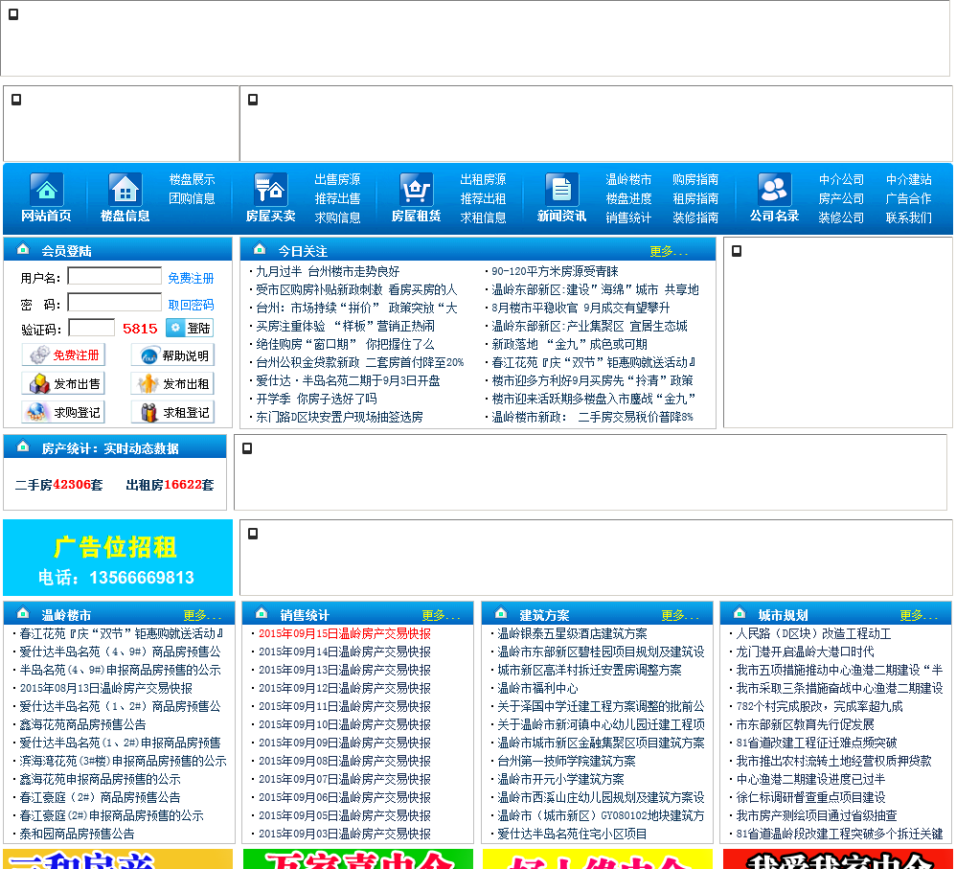Focus the 验证码 input field
The image size is (956, 869).
pyautogui.click(x=91, y=328)
